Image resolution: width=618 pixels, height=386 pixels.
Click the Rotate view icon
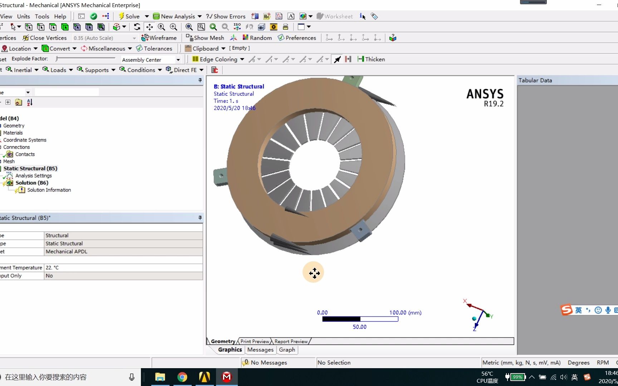point(137,27)
